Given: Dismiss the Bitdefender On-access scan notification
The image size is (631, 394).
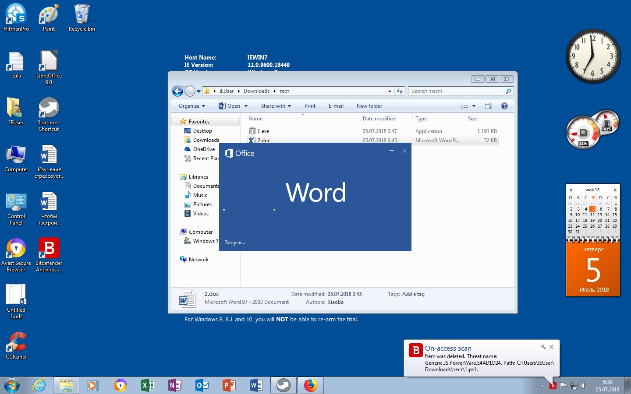Looking at the screenshot, I should click(x=552, y=347).
